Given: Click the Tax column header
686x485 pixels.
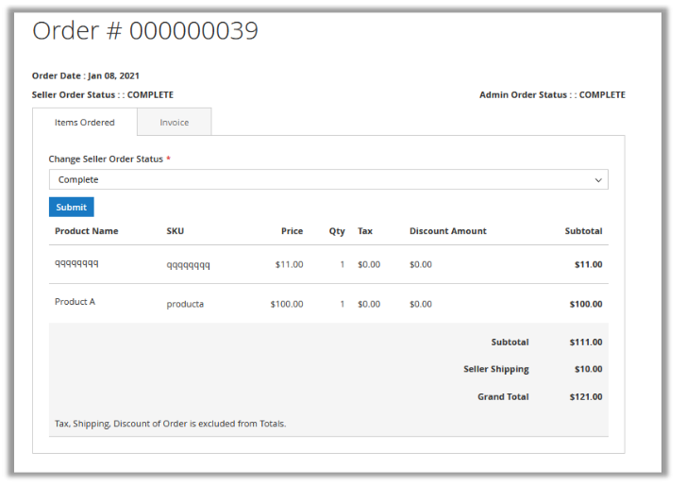Looking at the screenshot, I should tap(365, 231).
